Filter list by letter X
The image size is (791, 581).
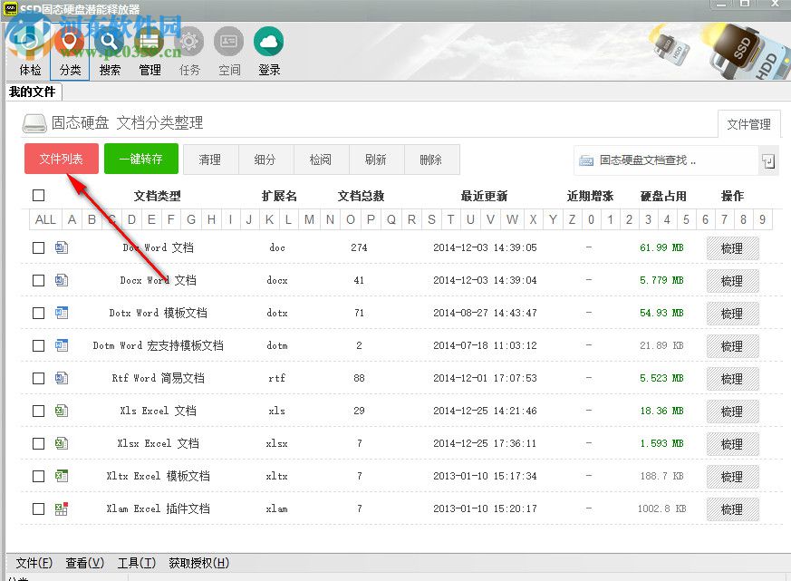coord(533,219)
